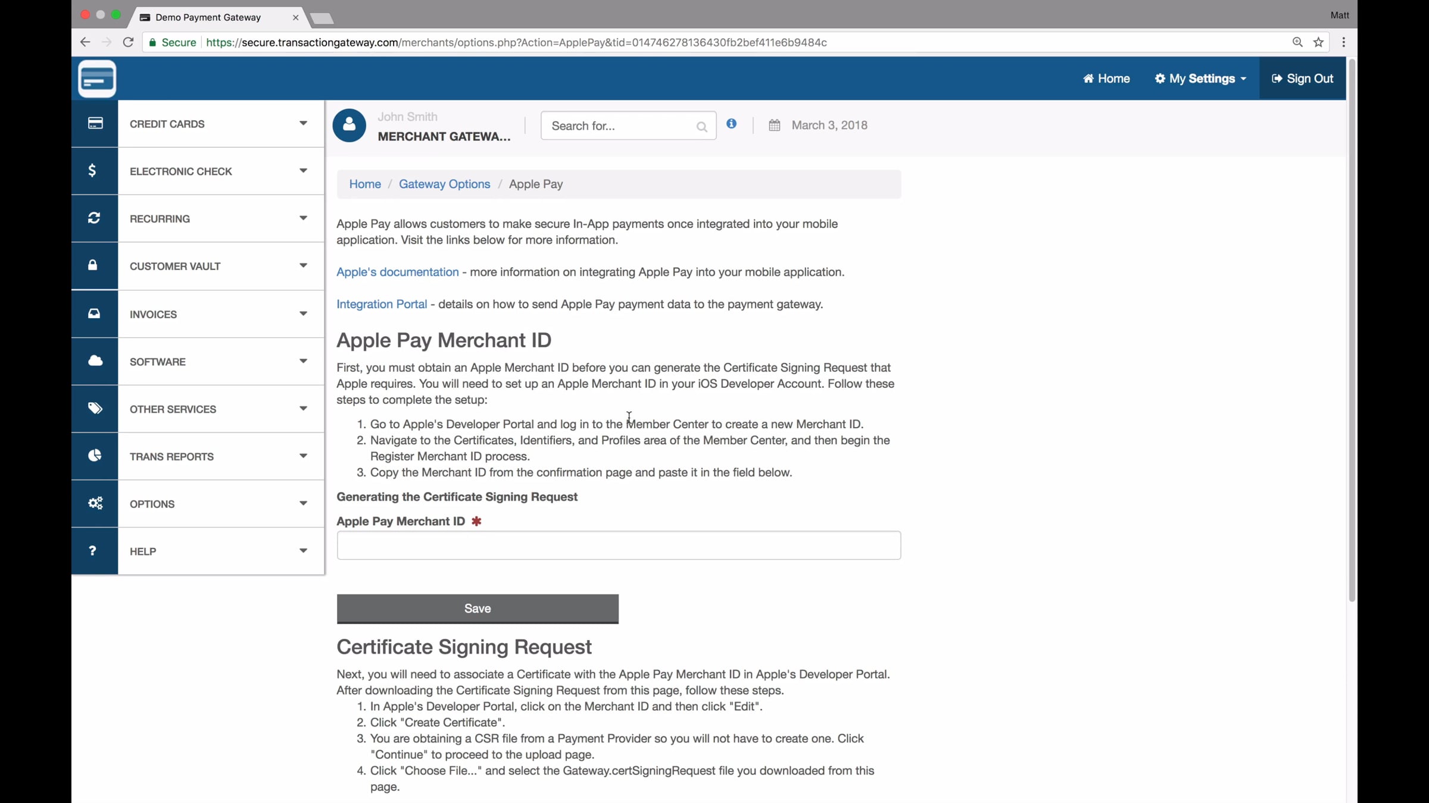Open the Trans Reports sidebar menu label

(171, 457)
